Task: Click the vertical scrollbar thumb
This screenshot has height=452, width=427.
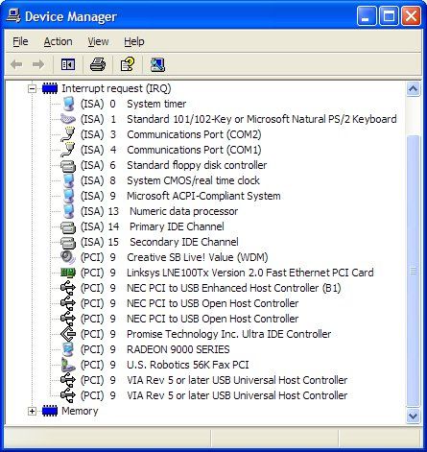Action: tap(413, 271)
